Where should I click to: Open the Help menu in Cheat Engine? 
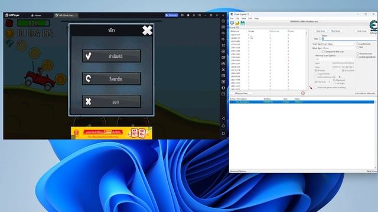tap(256, 18)
